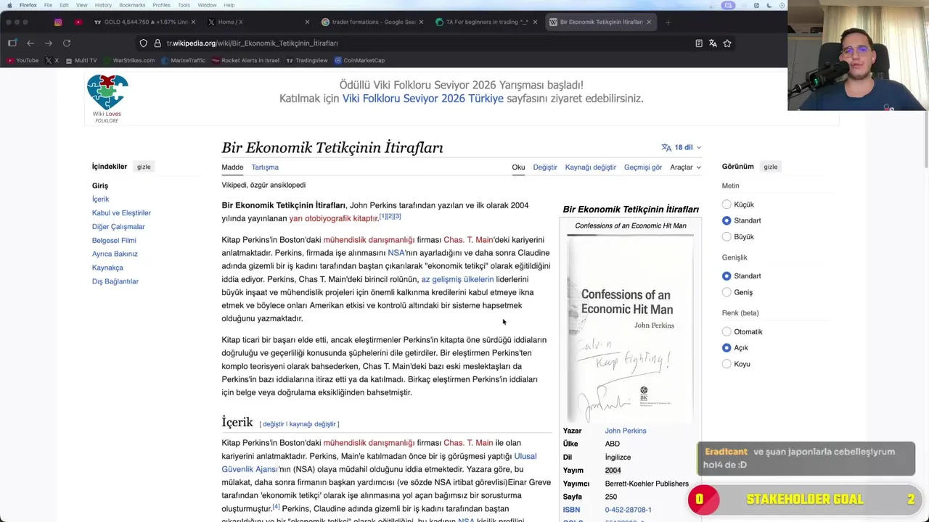Click the Apple menu icon

(9, 5)
